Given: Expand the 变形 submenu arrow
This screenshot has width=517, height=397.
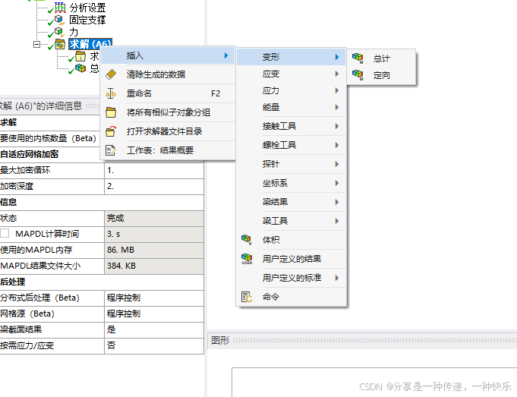Looking at the screenshot, I should tap(337, 57).
